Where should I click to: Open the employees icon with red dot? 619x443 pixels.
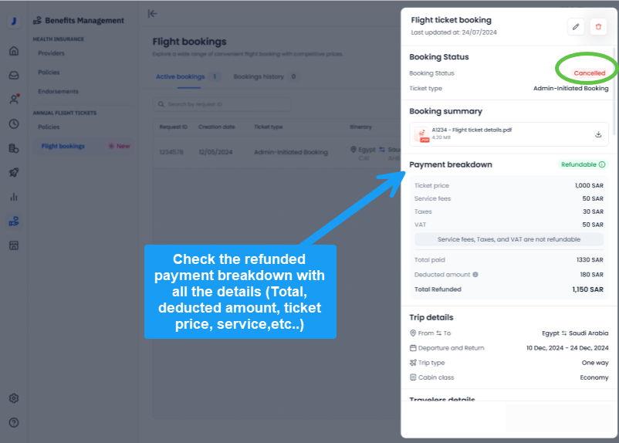pyautogui.click(x=14, y=99)
